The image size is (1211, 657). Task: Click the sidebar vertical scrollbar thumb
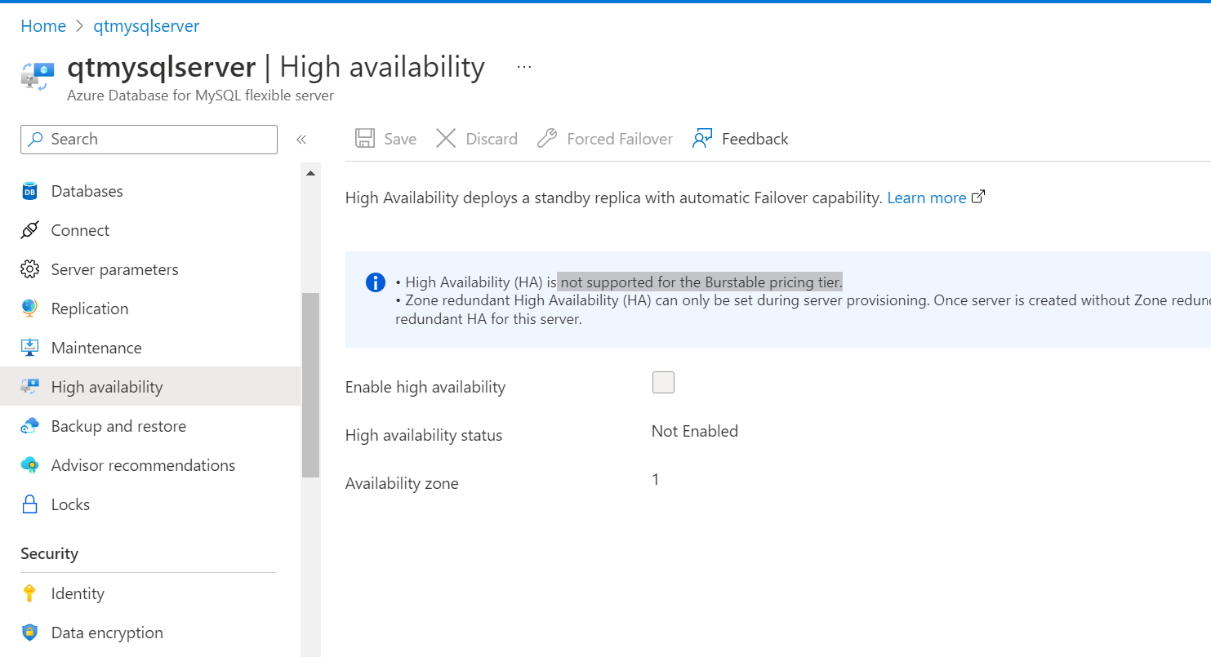(x=310, y=384)
